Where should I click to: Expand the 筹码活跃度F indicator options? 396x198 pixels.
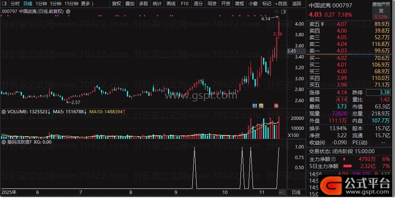click(4, 141)
